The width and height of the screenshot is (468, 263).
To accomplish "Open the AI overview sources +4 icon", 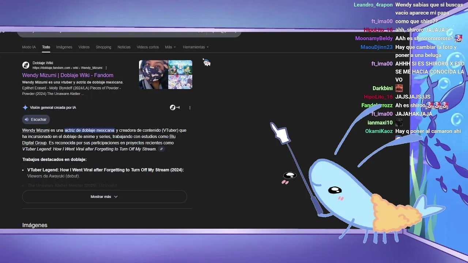I will click(175, 107).
